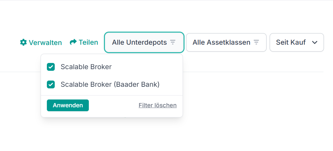This screenshot has width=333, height=151.
Task: Collapse the Alle Unterdepots filter dropdown
Action: click(x=144, y=42)
